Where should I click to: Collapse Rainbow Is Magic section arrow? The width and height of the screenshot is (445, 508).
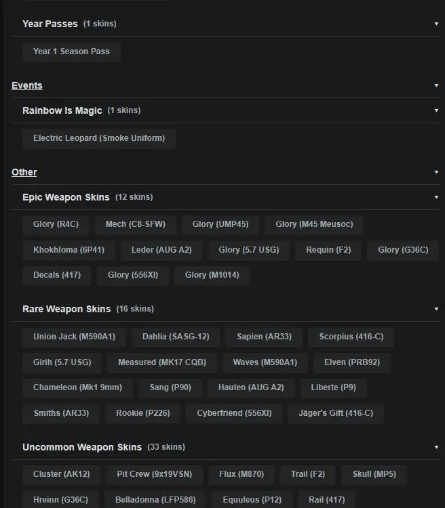(437, 110)
